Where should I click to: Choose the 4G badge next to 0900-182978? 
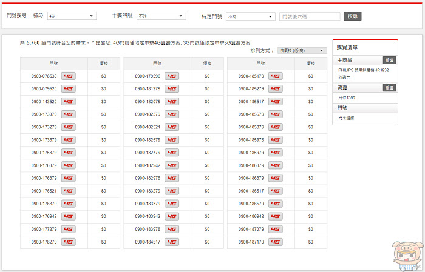pos(172,178)
